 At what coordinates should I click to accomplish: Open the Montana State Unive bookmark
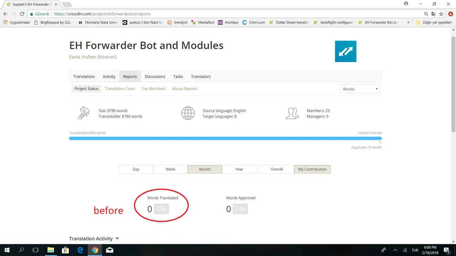98,22
